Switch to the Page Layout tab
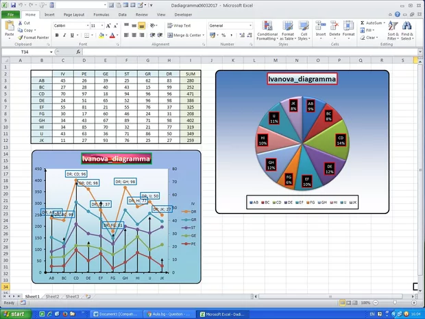This screenshot has height=319, width=425. click(x=74, y=14)
